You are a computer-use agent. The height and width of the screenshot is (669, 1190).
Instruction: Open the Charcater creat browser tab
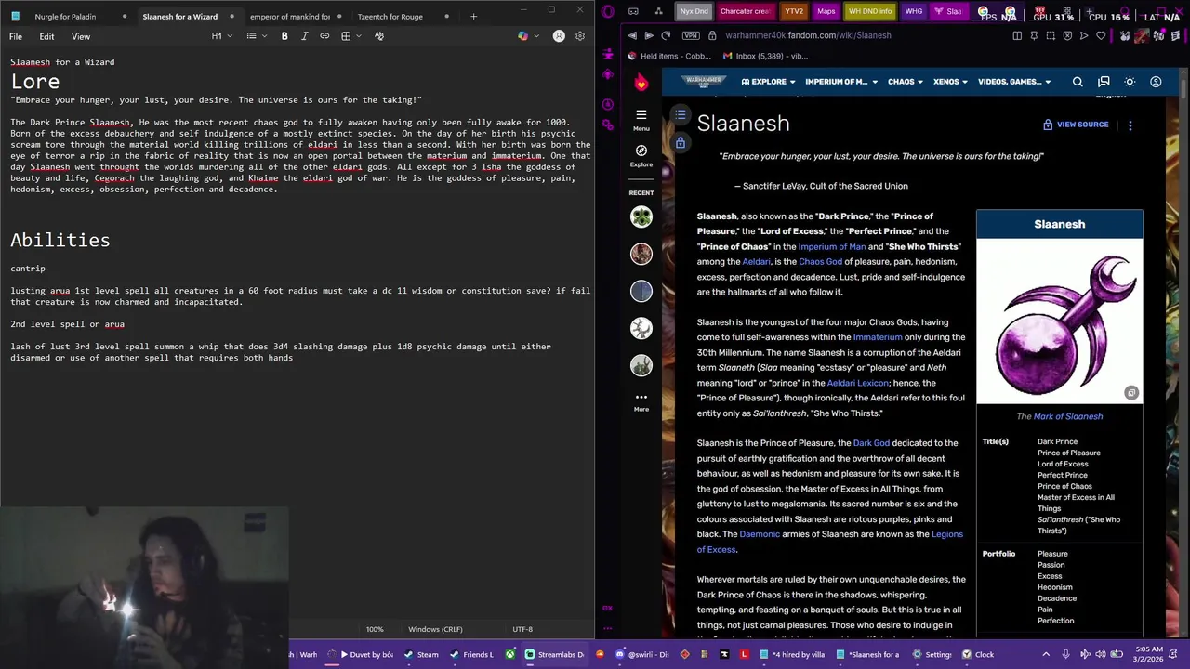(745, 11)
